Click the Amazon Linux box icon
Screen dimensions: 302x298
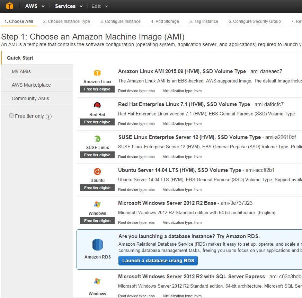pos(97,73)
